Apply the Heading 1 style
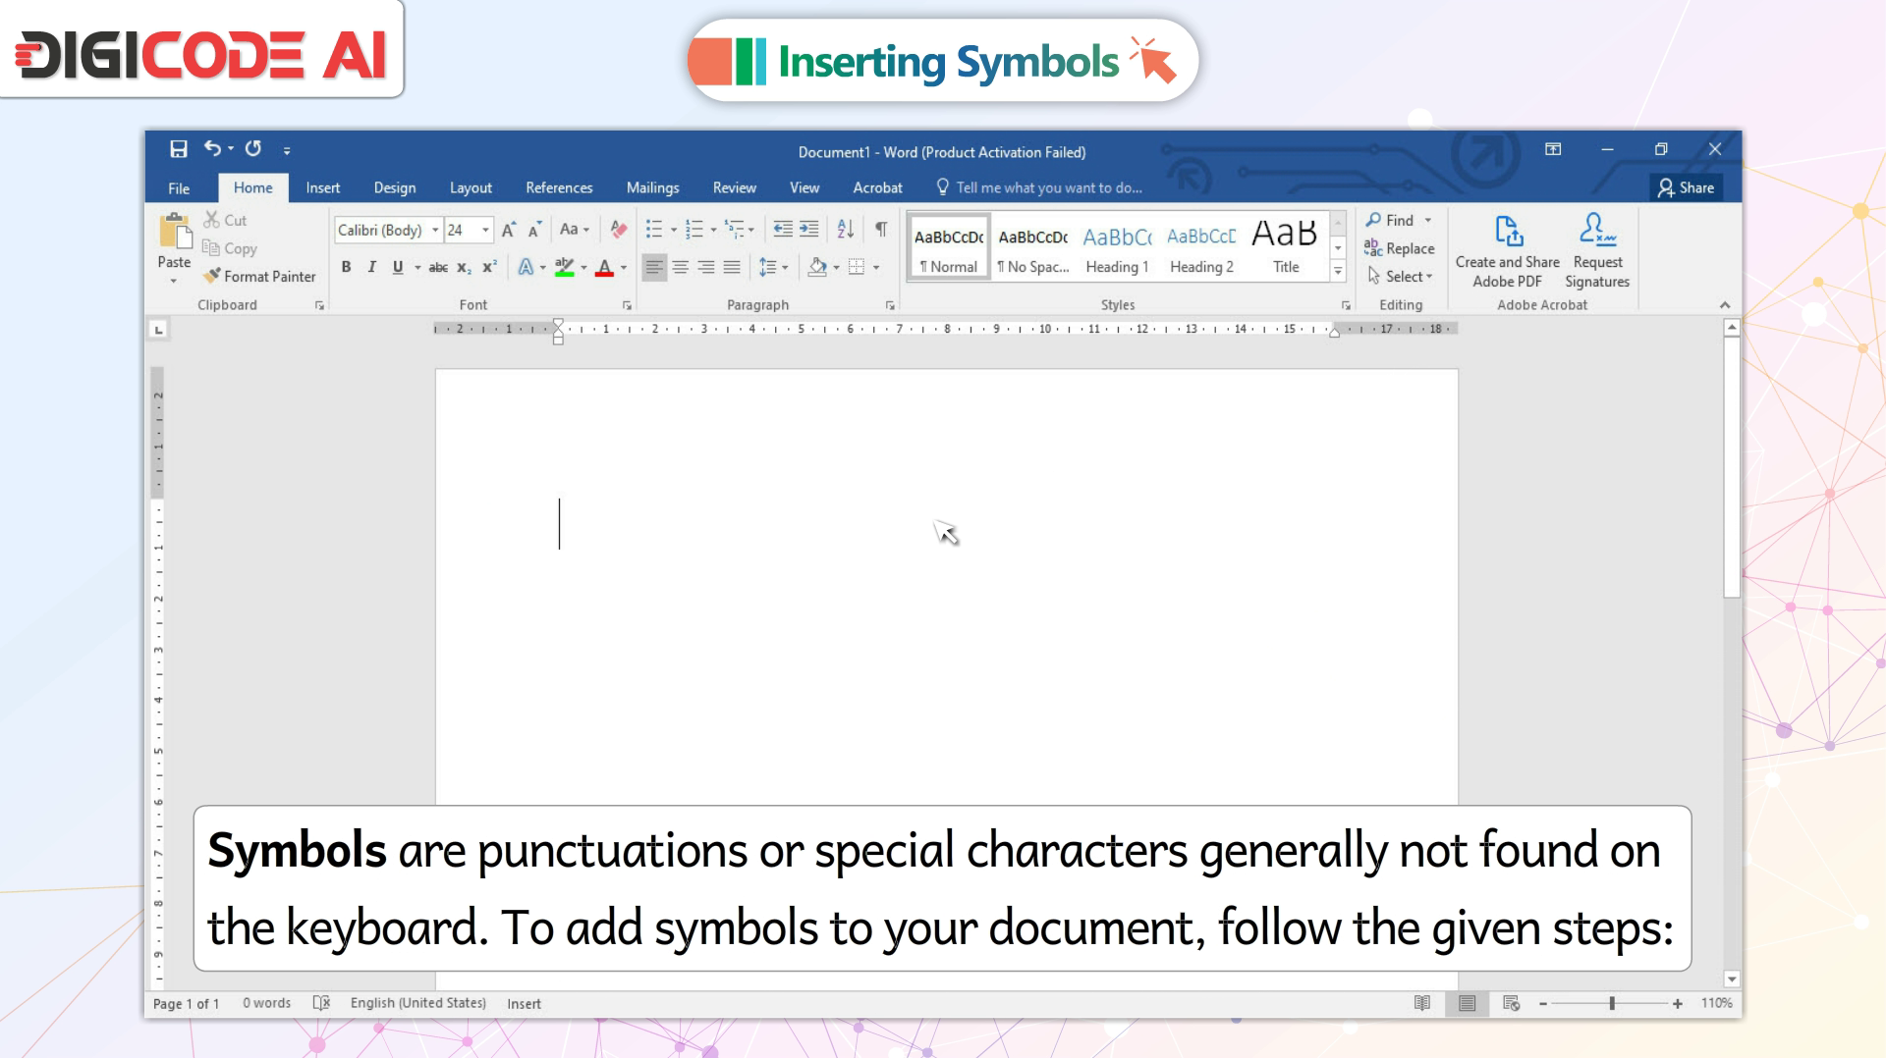This screenshot has width=1886, height=1058. click(x=1117, y=247)
